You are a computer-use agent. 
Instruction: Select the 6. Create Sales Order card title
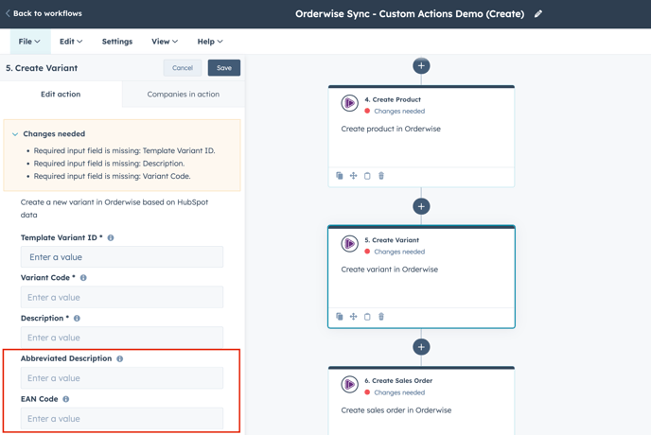coord(398,380)
